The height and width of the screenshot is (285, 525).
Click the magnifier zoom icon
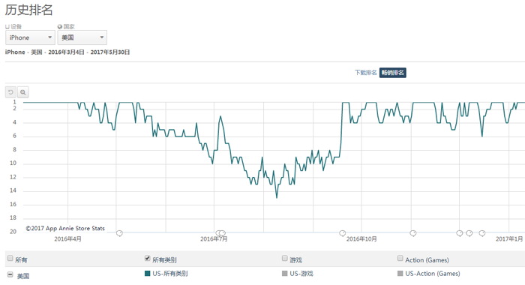(22, 91)
